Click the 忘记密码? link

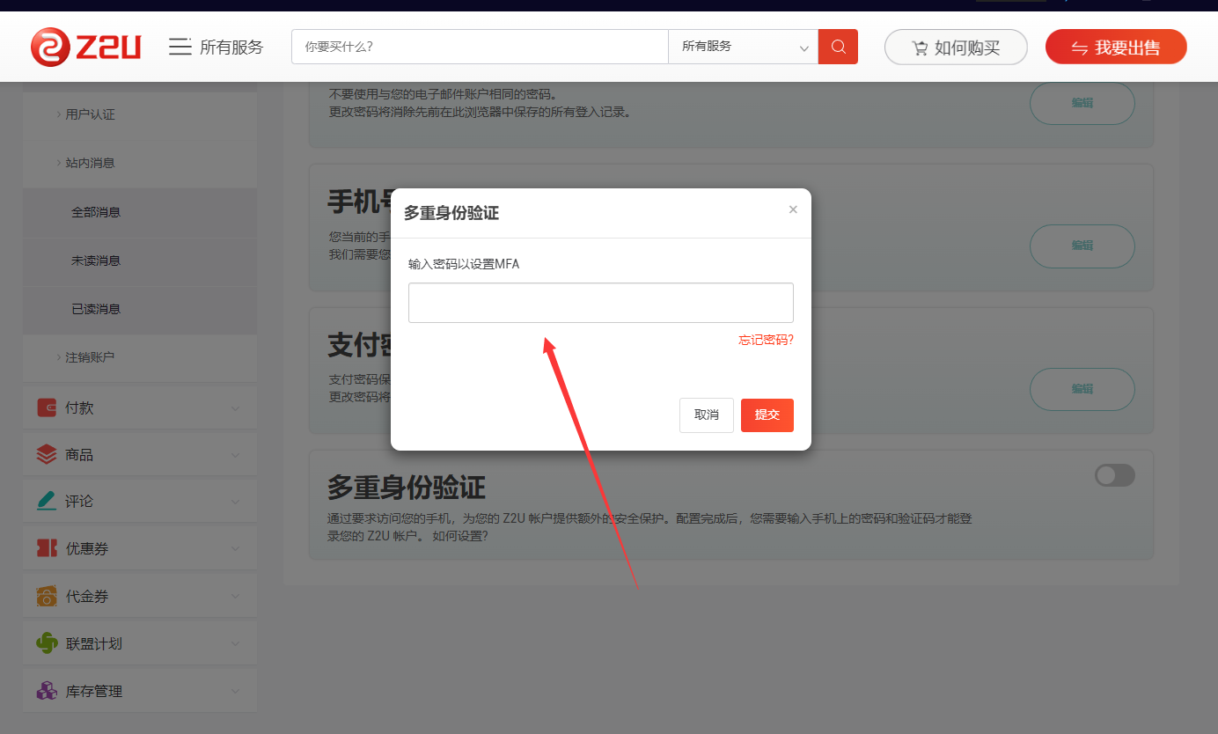point(766,340)
